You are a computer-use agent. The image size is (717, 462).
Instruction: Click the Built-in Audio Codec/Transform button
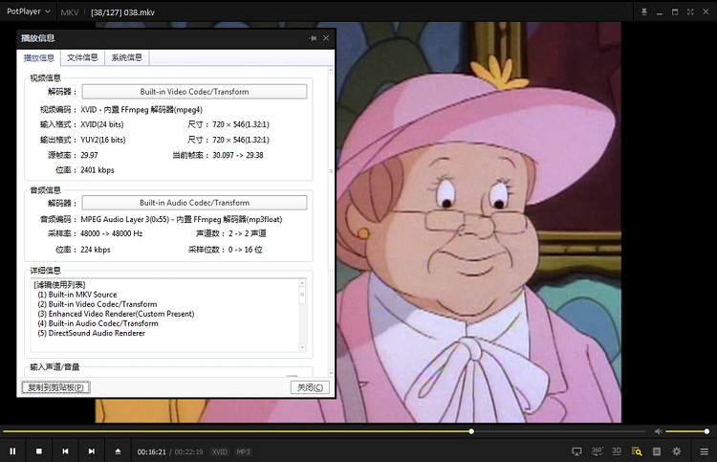[x=194, y=203]
